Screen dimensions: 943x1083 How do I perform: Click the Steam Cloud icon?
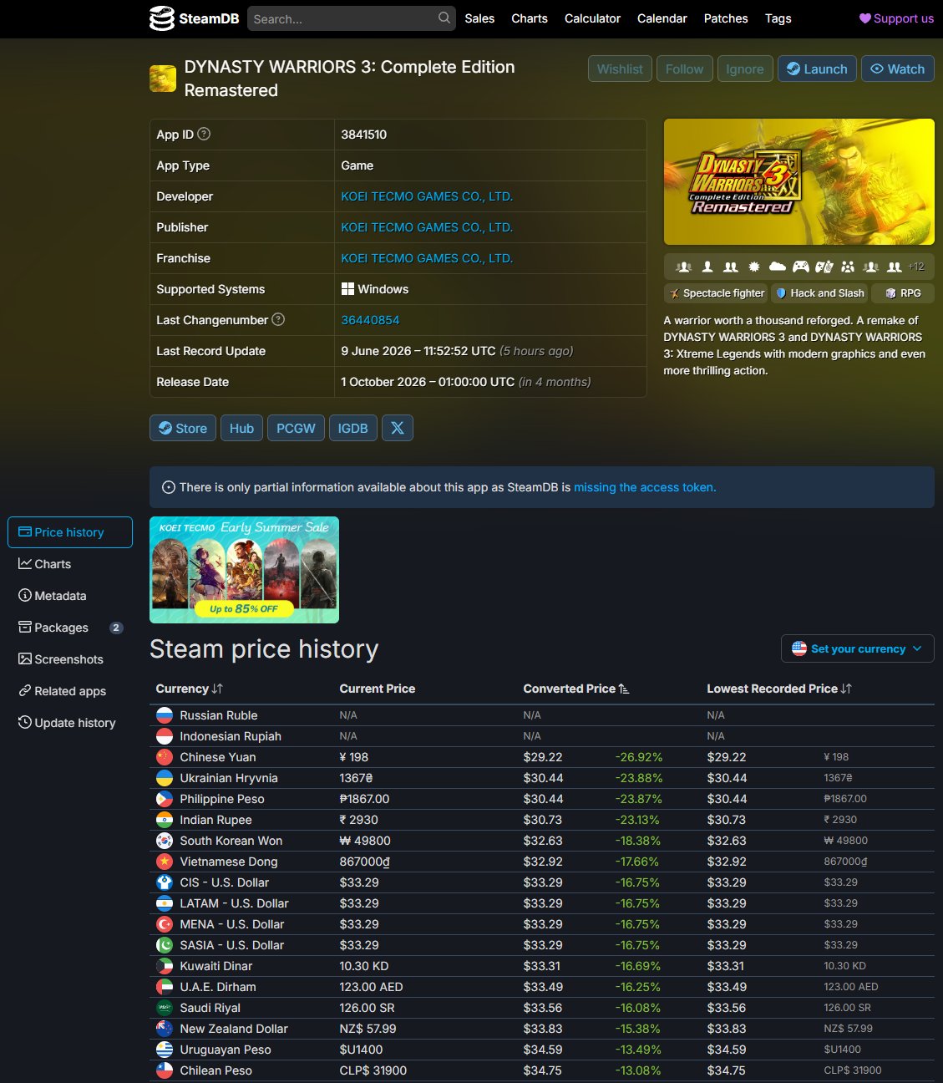coord(778,267)
